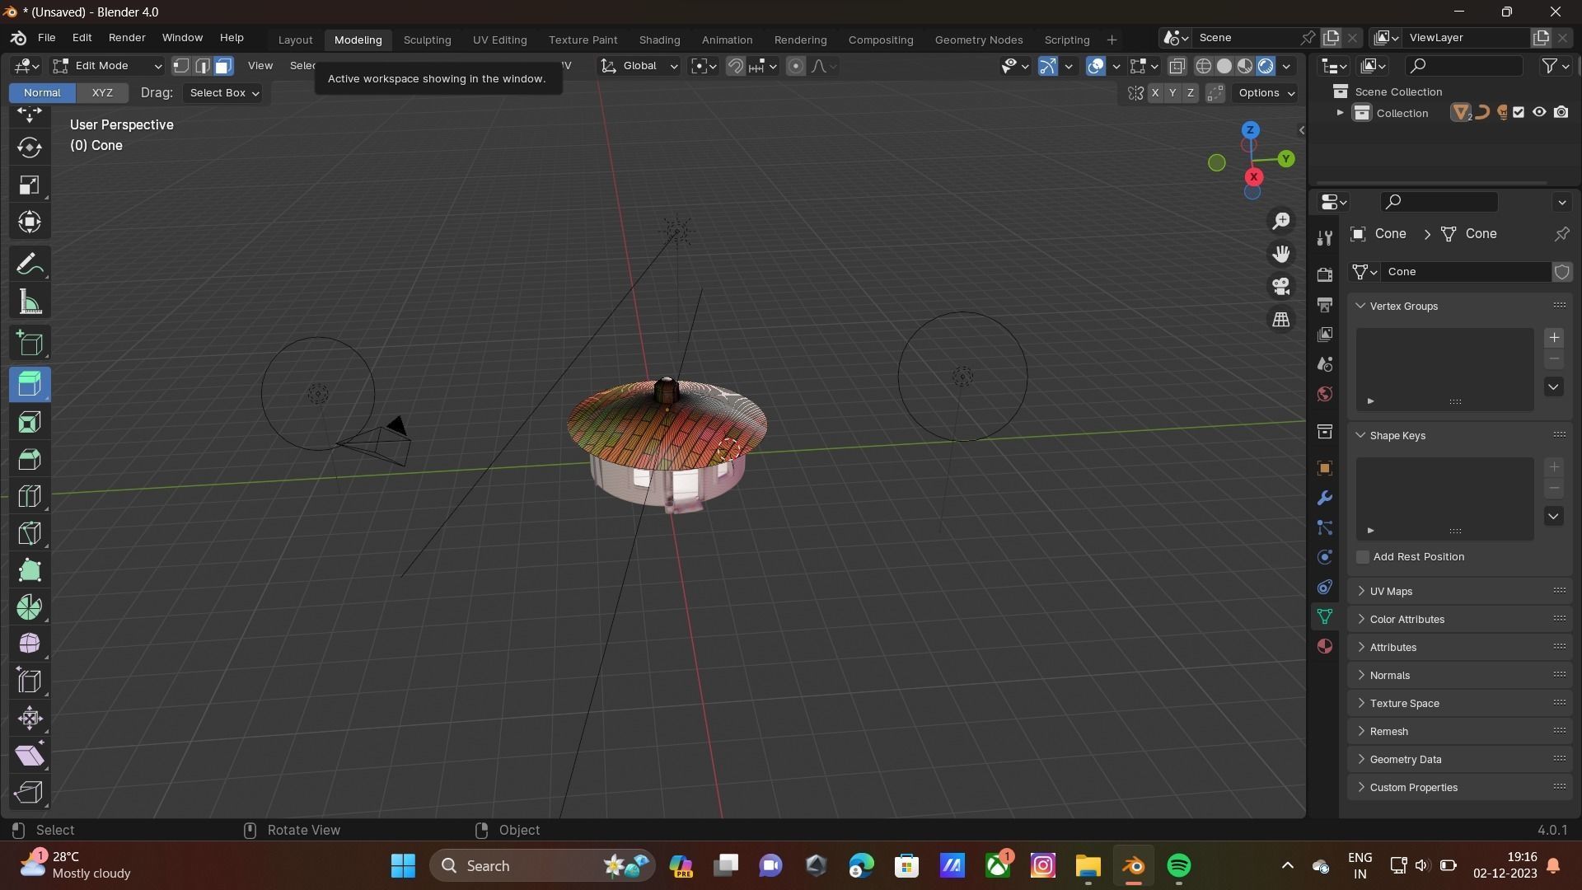
Task: Enable edge select mode
Action: [x=202, y=66]
